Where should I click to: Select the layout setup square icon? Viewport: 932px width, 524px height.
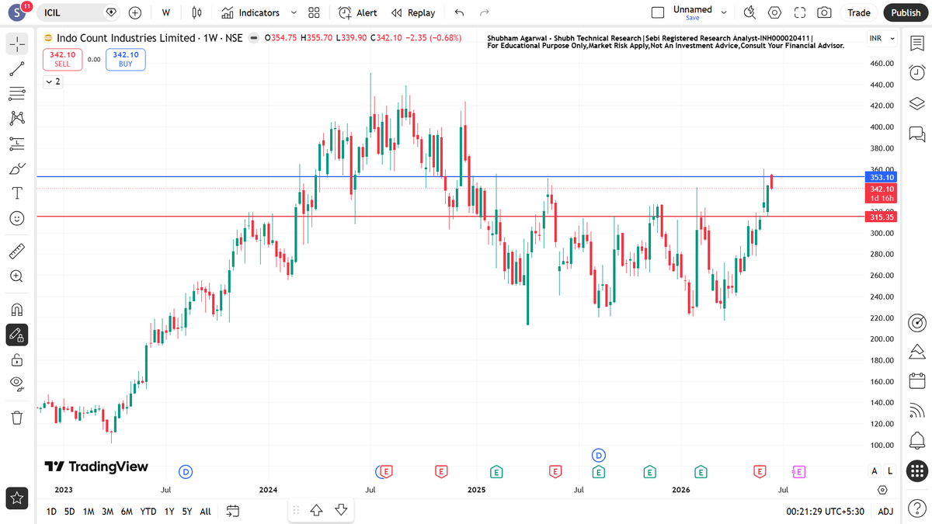pyautogui.click(x=658, y=12)
